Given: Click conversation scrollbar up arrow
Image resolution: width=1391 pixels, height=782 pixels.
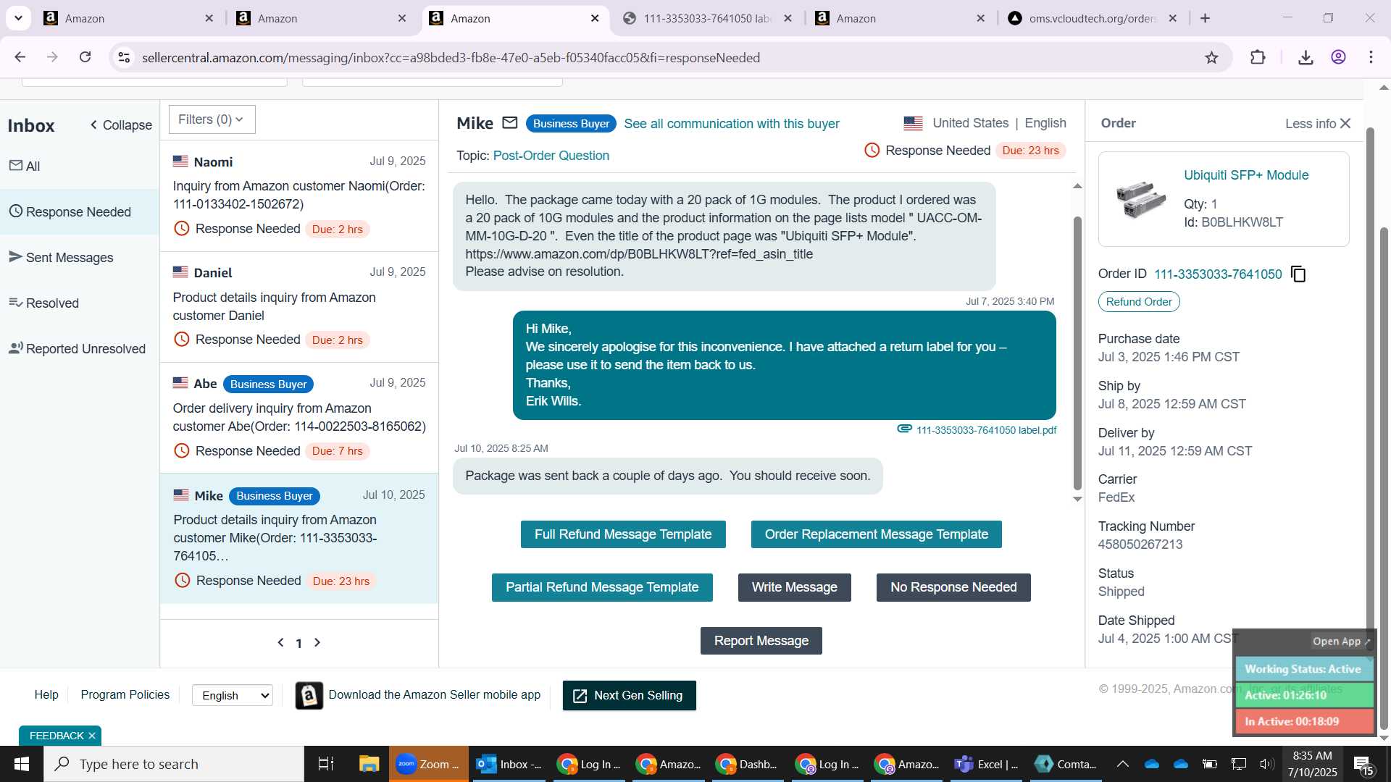Looking at the screenshot, I should coord(1077,186).
